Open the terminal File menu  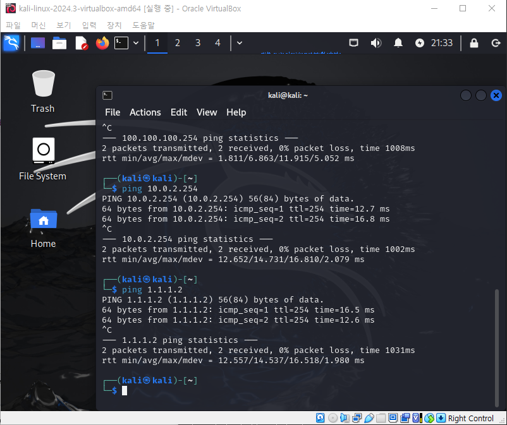tap(113, 112)
